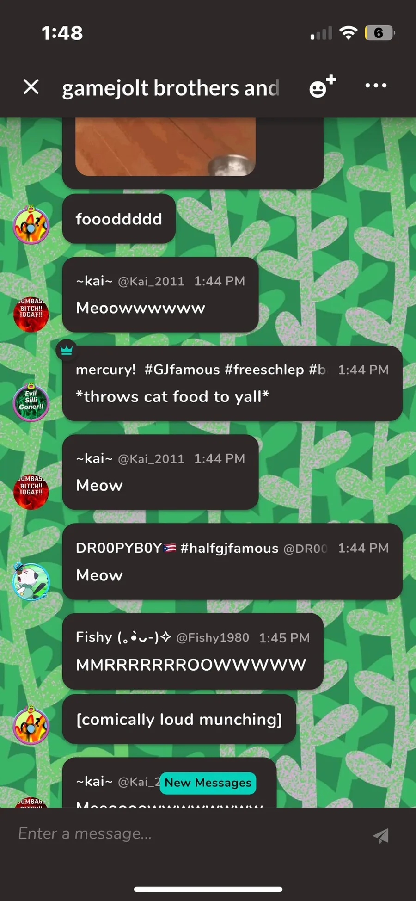The width and height of the screenshot is (416, 901).
Task: Tap the @Fishy1980 username link
Action: [x=213, y=638]
